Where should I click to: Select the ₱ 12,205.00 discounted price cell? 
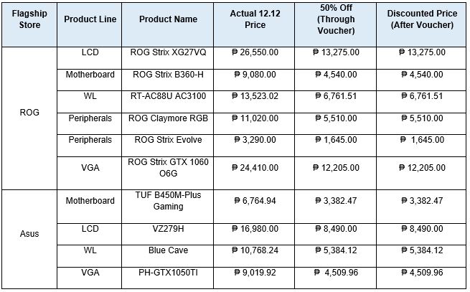[x=421, y=173]
